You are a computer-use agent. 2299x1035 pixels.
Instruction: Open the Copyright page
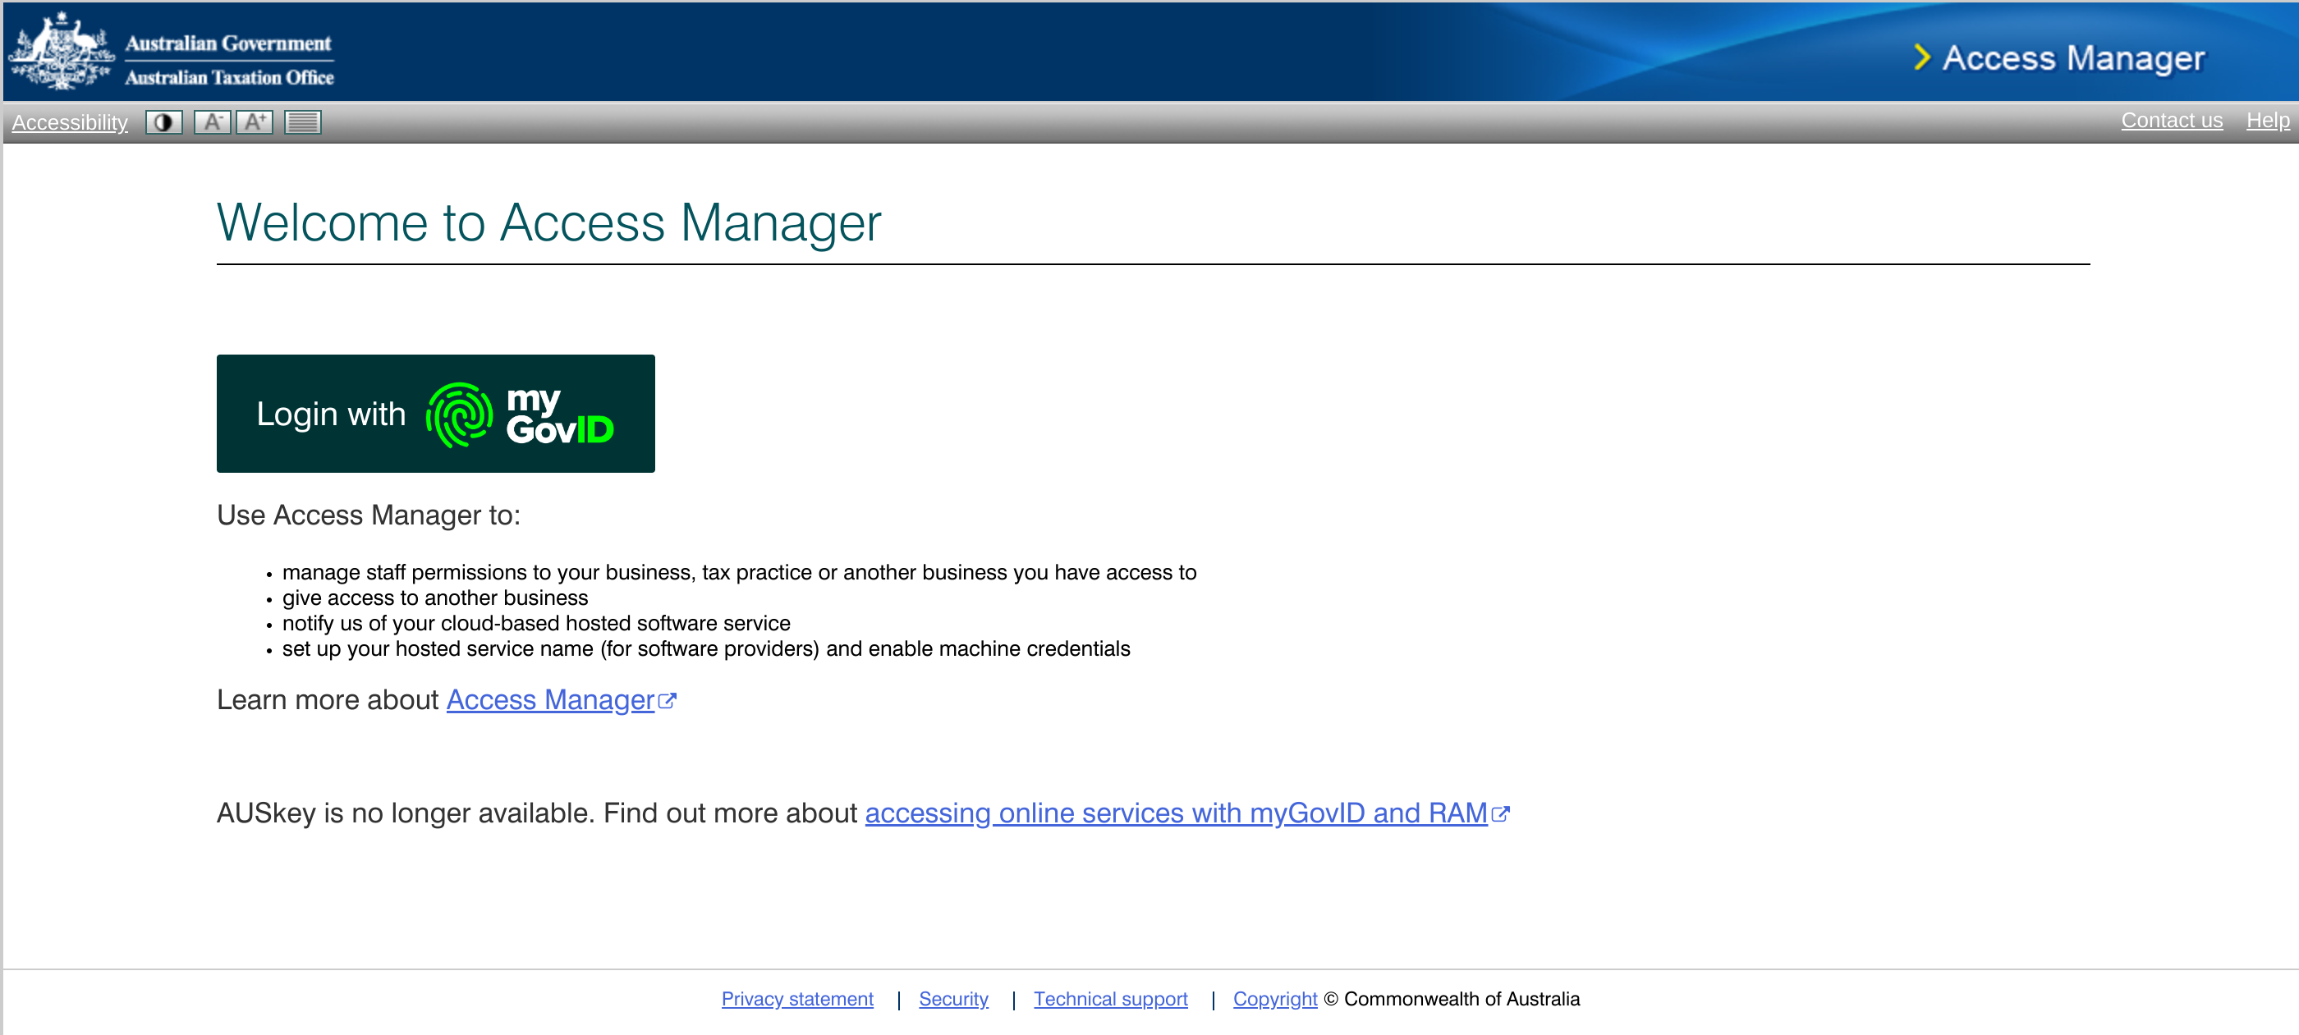tap(1274, 998)
